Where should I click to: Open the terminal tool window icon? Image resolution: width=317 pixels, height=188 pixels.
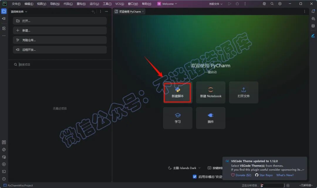pos(4,172)
